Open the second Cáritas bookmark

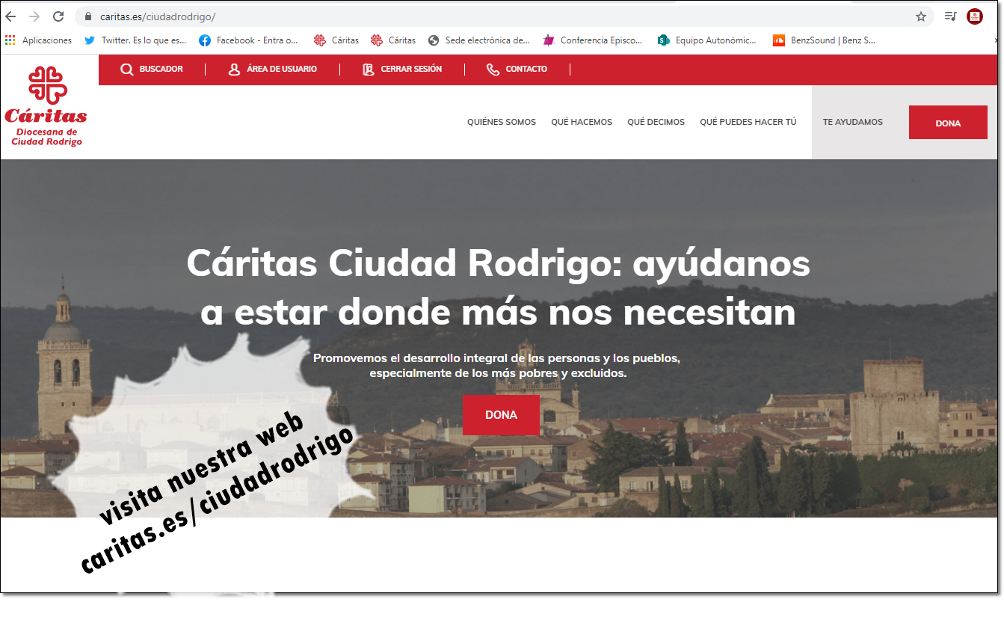[393, 40]
